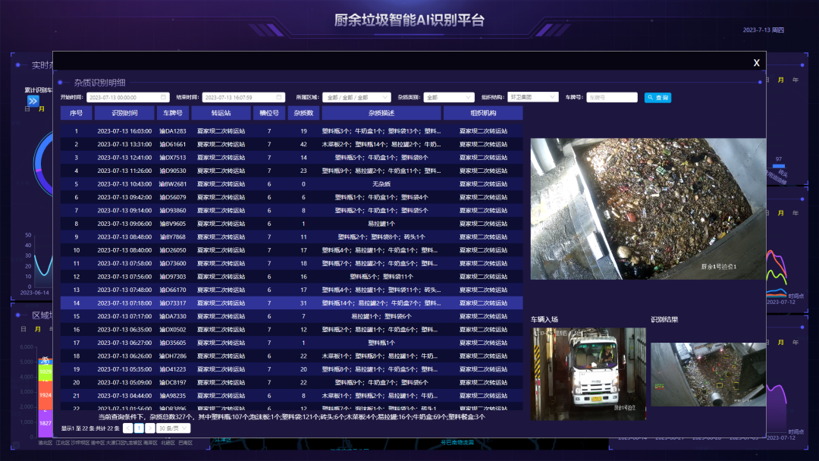The image size is (819, 461).
Task: Click 塑料瓶1个 description in row 17
Action: coord(381,343)
